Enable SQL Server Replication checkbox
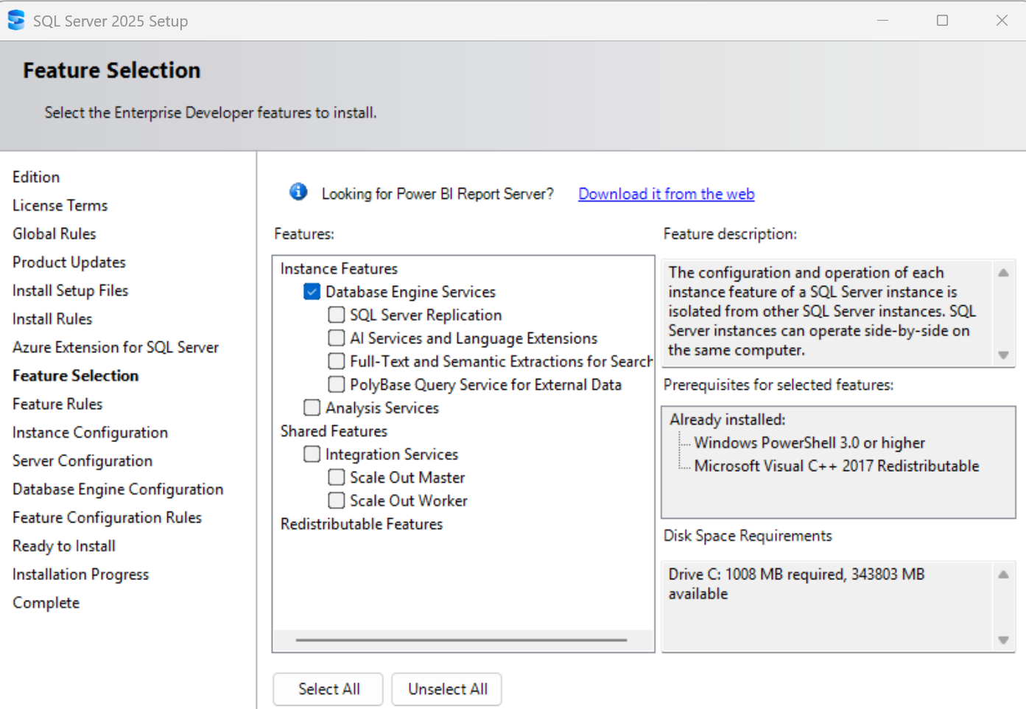 pos(337,315)
